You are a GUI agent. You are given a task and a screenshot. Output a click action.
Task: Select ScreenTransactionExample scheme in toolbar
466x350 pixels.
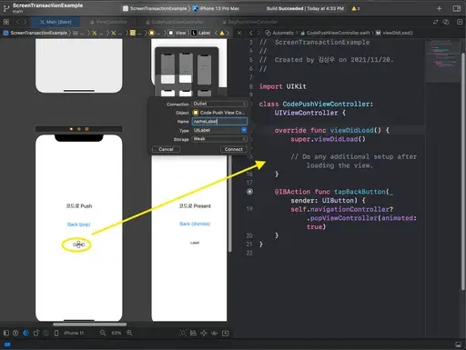point(155,8)
